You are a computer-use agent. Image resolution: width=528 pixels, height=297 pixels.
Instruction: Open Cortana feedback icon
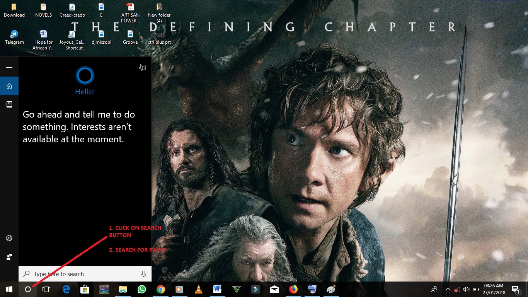coord(9,257)
